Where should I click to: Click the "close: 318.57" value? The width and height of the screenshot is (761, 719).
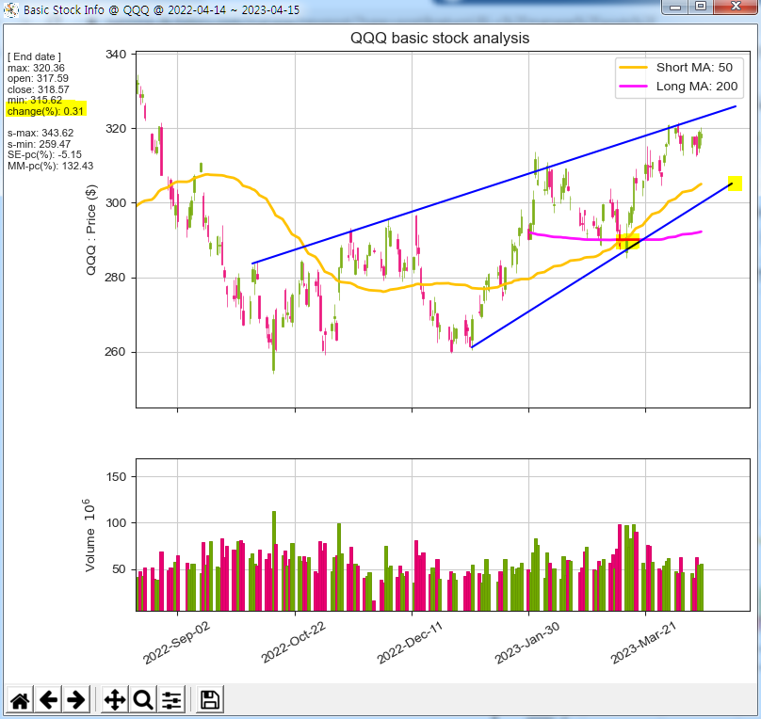pos(39,89)
